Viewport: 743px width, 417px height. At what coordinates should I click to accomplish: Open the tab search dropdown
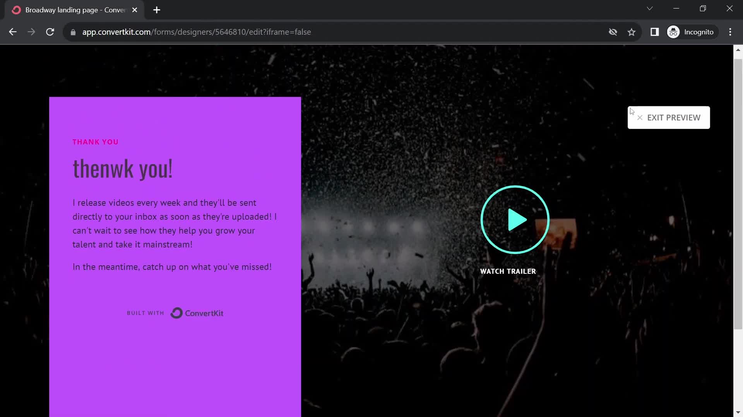(650, 8)
